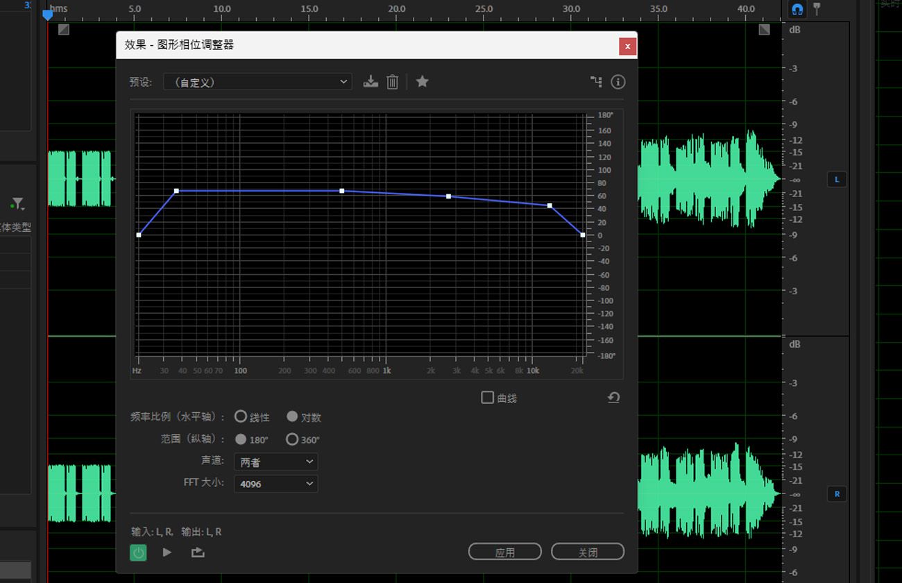
Task: Select the 对数 frequency scale option
Action: click(292, 416)
